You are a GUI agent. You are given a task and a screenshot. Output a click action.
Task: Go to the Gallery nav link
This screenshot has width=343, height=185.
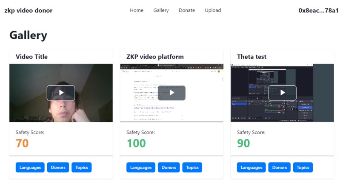[161, 10]
